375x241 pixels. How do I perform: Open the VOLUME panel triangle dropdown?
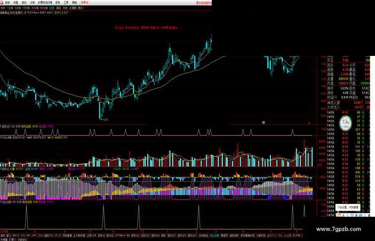1,138
